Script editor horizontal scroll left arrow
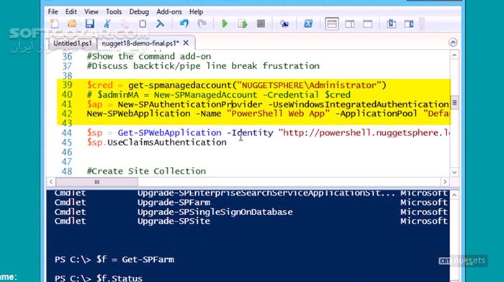The image size is (504, 282). tap(51, 182)
